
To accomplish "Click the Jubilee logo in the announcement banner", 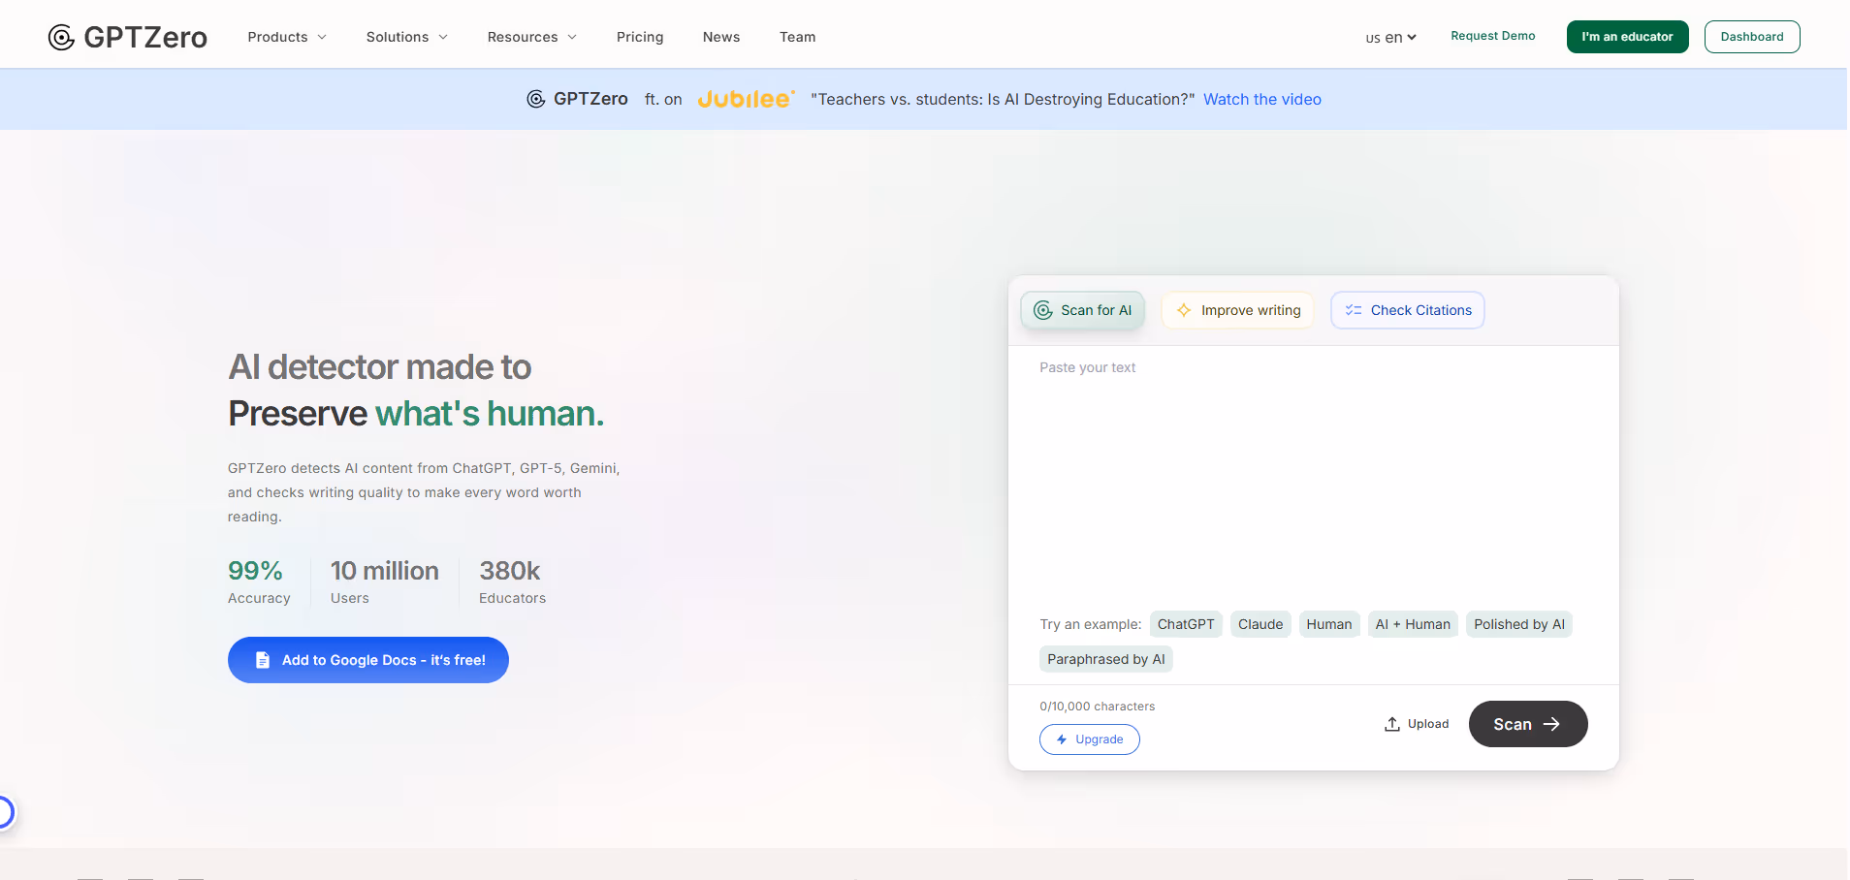I will [745, 98].
